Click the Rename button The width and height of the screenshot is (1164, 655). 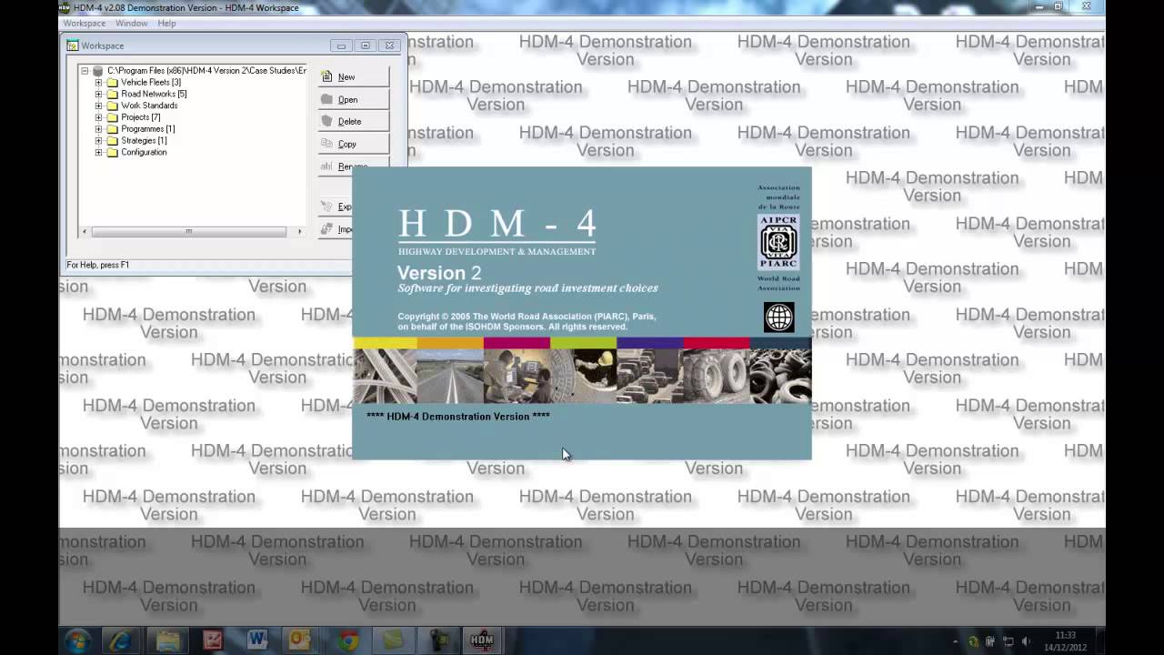point(353,166)
